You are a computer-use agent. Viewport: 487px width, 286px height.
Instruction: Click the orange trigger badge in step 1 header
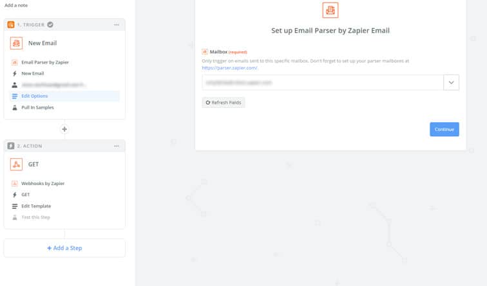tap(11, 24)
